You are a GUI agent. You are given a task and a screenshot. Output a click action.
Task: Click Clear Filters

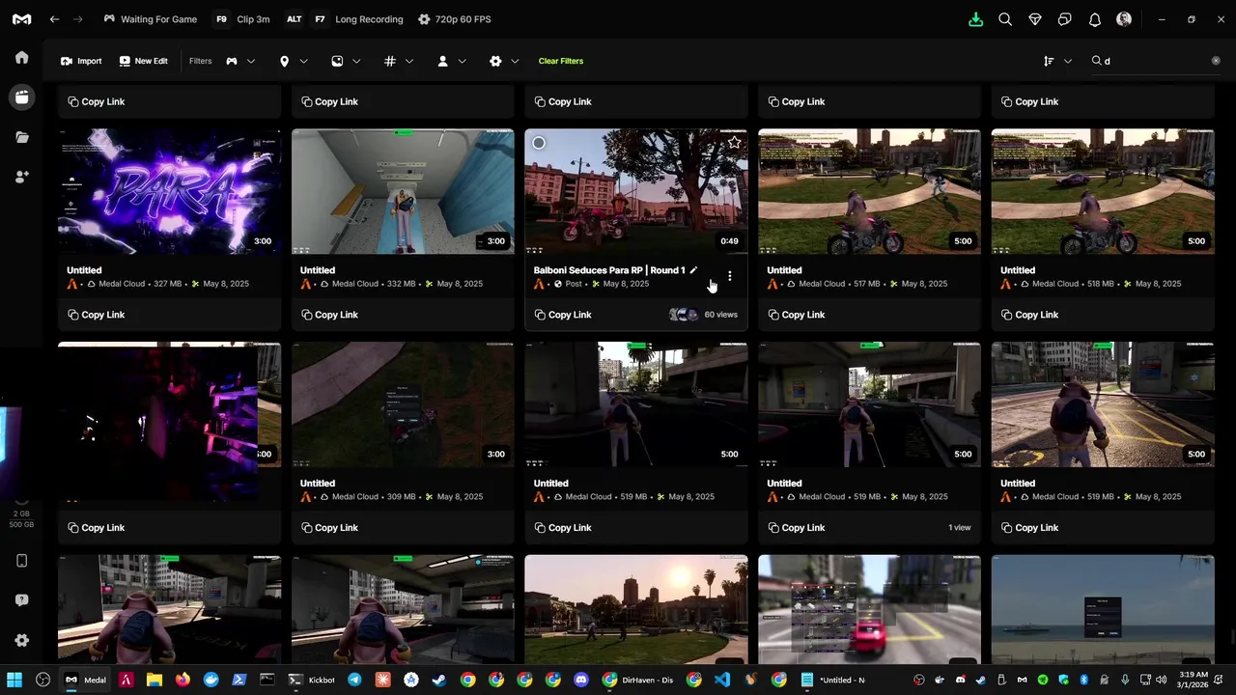click(561, 61)
